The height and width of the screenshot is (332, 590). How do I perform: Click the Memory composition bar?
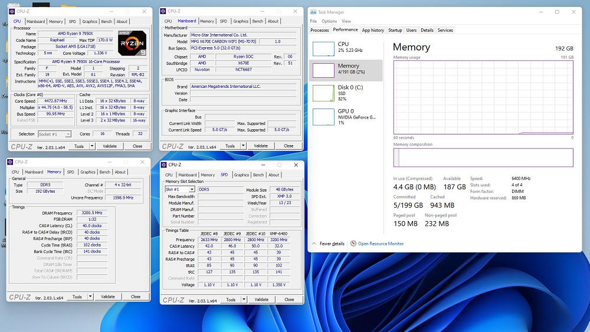483,157
